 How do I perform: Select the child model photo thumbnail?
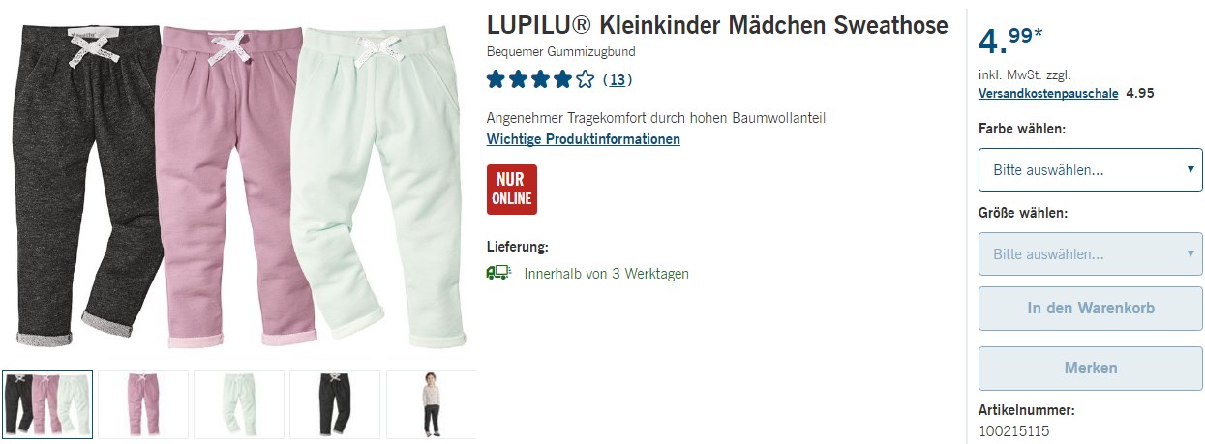[x=431, y=404]
